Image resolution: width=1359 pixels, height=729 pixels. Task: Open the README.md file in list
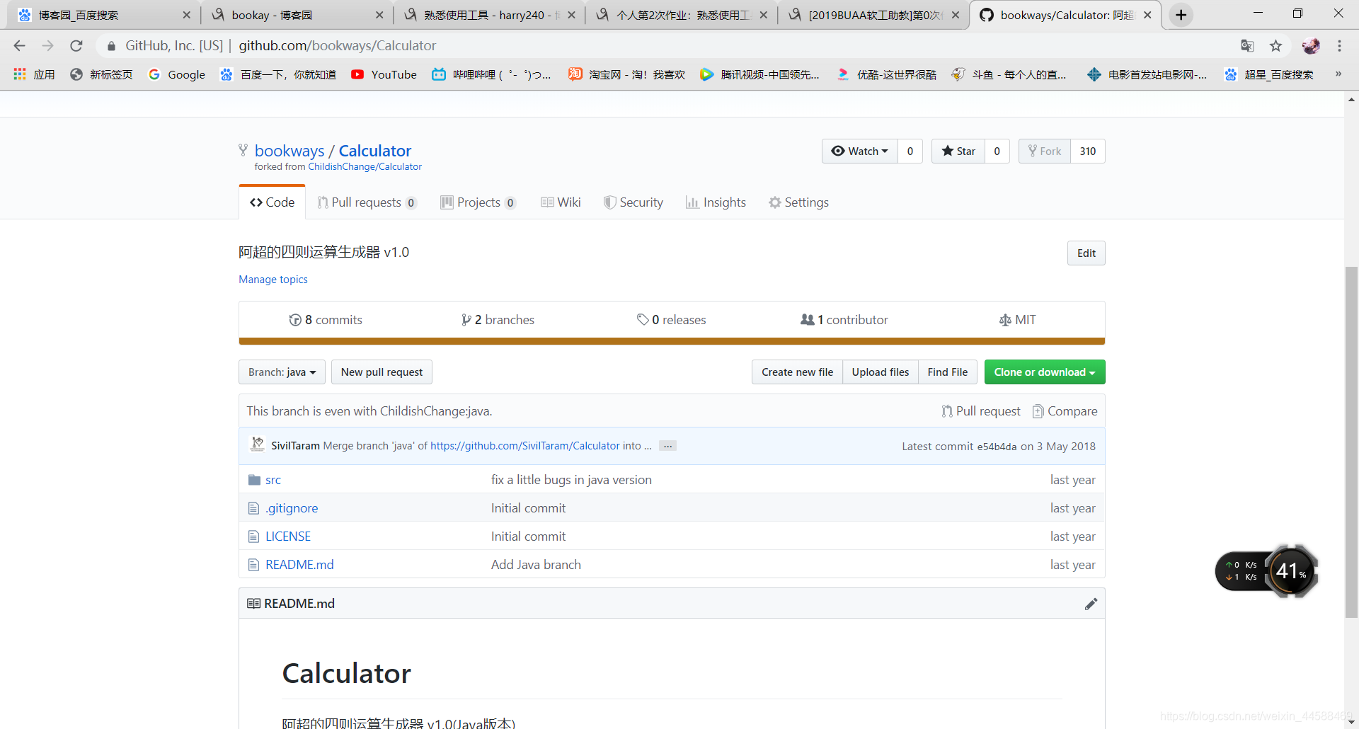coord(299,565)
